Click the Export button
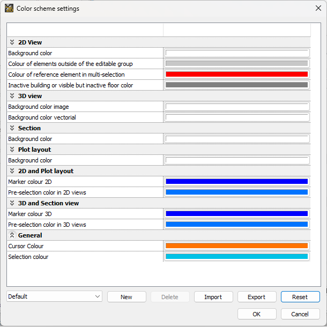Screen dimensions: 327x327 (257, 297)
